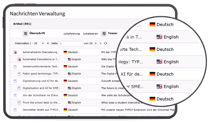Open article 'Gemeinwohlorientierte Tech...'
The image size is (209, 123).
[41, 66]
